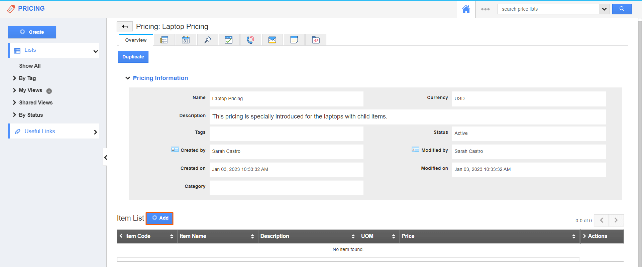
Task: Sort the table by Item Code
Action: (172, 236)
